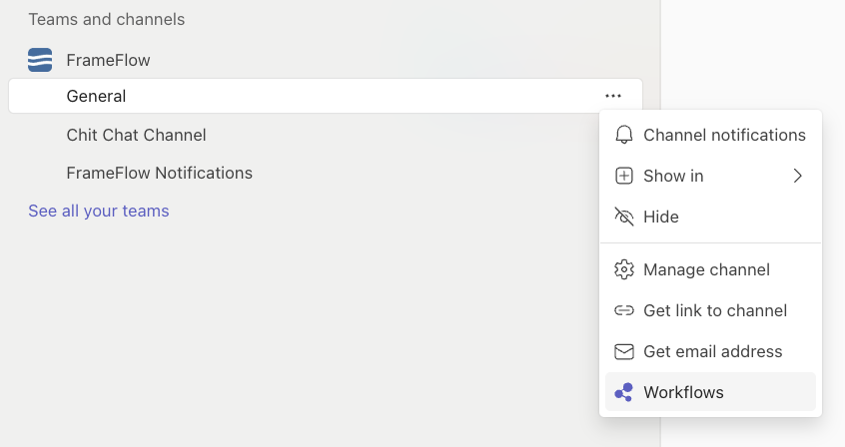Click the chain link icon in menu
Viewport: 845px width, 447px height.
click(624, 310)
